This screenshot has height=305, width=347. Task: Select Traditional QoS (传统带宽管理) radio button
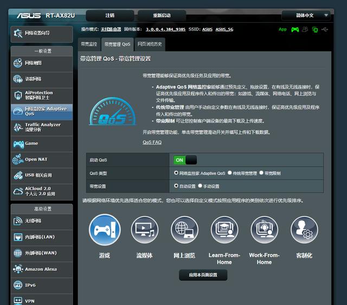click(230, 173)
